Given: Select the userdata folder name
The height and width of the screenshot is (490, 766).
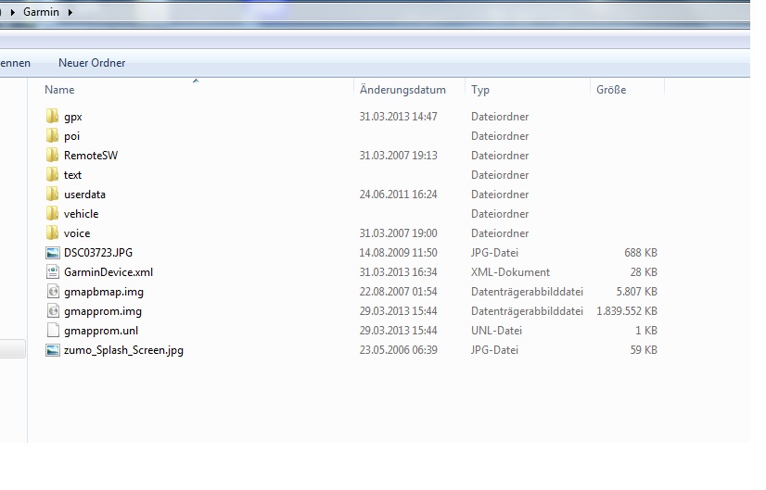Looking at the screenshot, I should [84, 195].
